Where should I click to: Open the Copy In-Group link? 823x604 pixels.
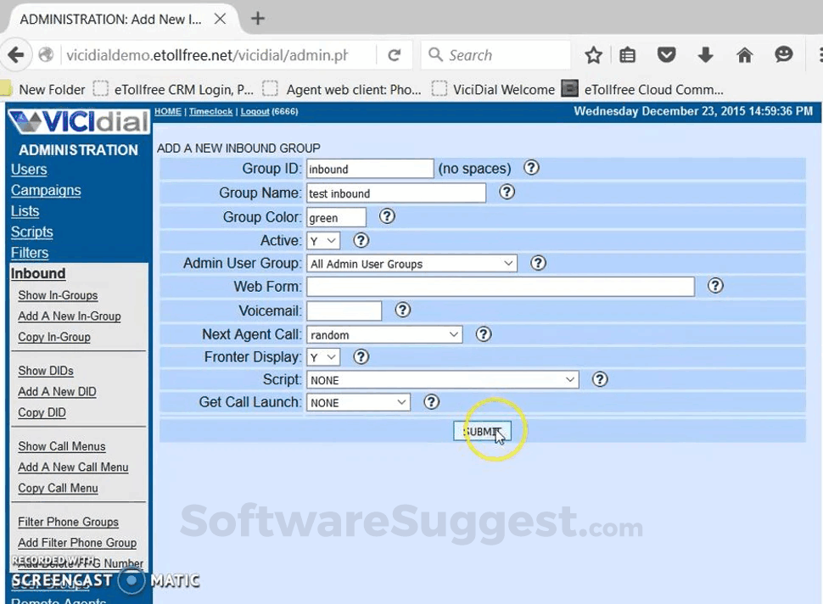tap(53, 337)
